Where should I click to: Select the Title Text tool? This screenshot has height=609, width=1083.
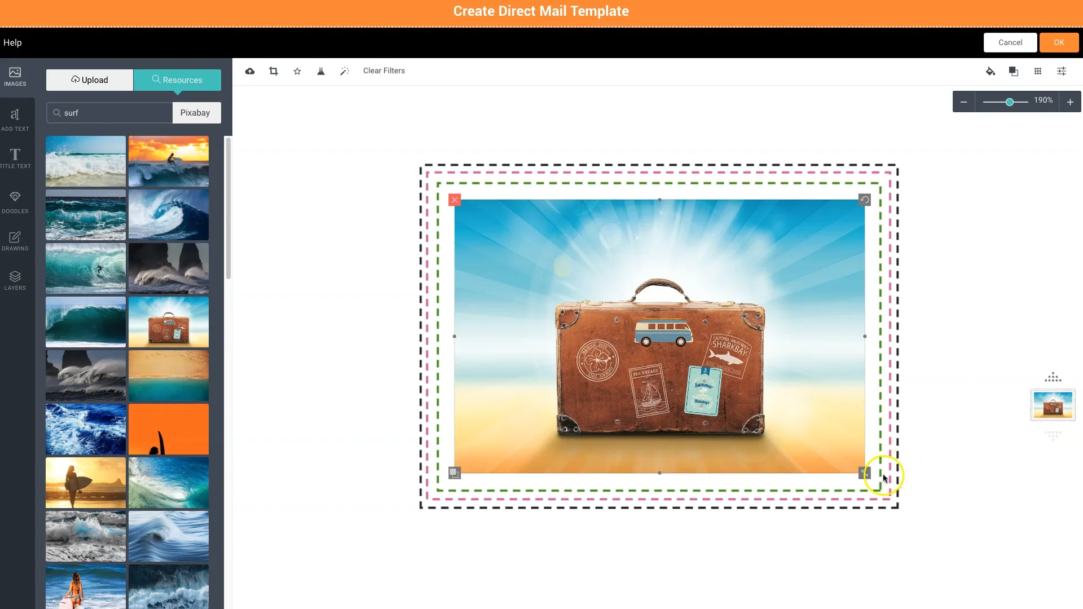tap(15, 158)
